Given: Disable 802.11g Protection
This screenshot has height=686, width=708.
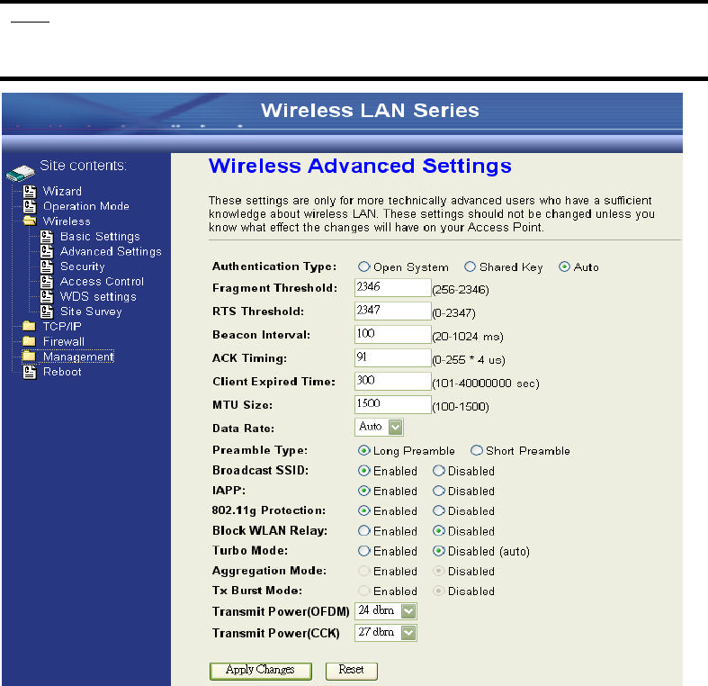Looking at the screenshot, I should pyautogui.click(x=439, y=510).
